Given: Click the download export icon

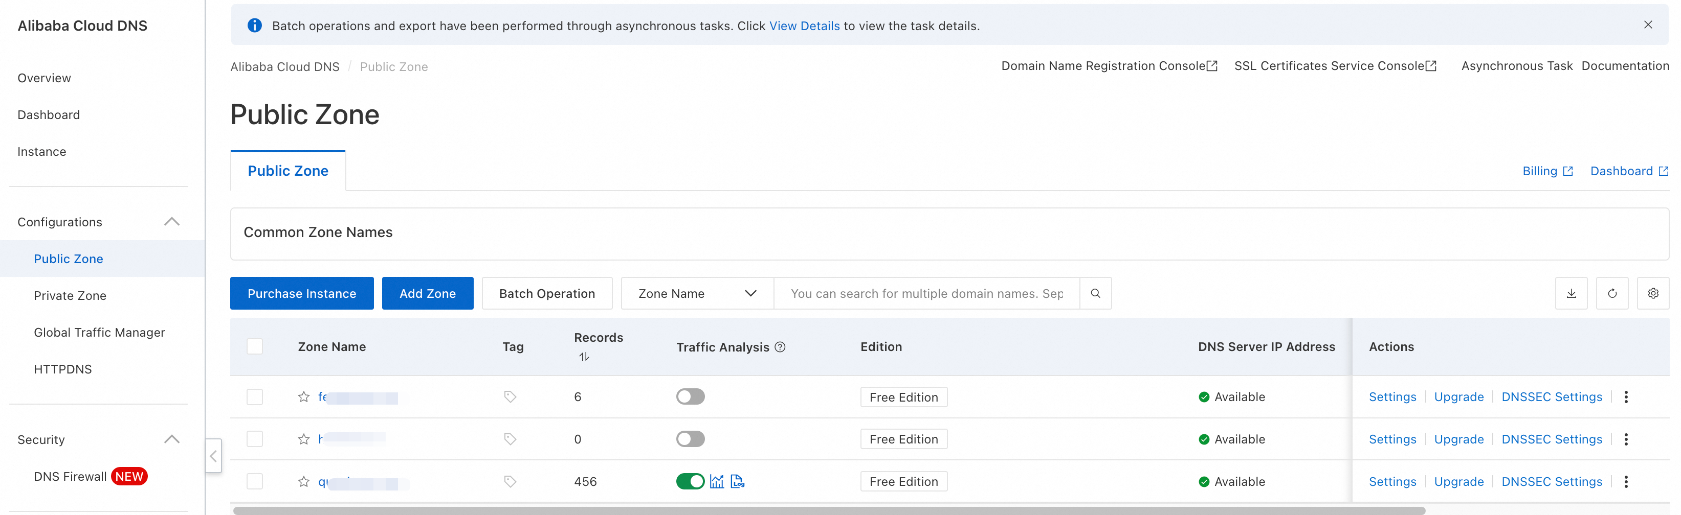Looking at the screenshot, I should 1571,293.
